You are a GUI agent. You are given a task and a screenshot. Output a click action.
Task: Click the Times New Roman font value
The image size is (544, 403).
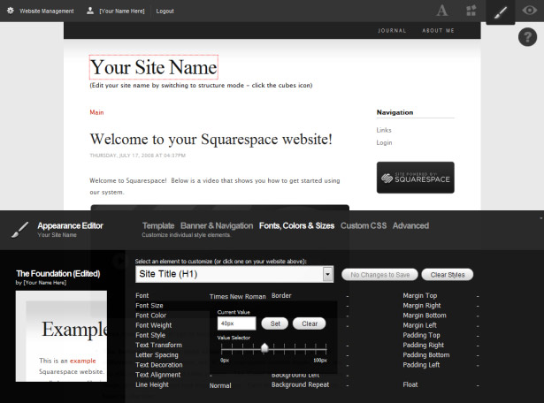point(238,297)
